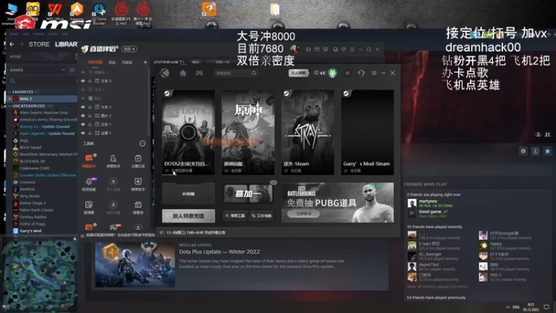Switch to Steam LIBRARY tab

coord(66,45)
